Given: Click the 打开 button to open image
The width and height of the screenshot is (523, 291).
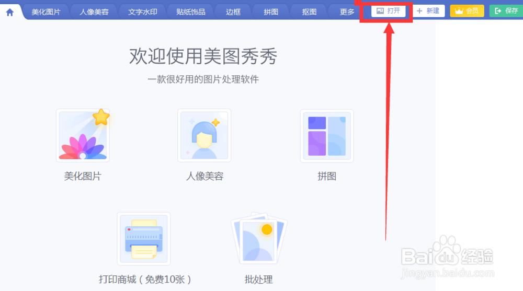Looking at the screenshot, I should point(388,11).
